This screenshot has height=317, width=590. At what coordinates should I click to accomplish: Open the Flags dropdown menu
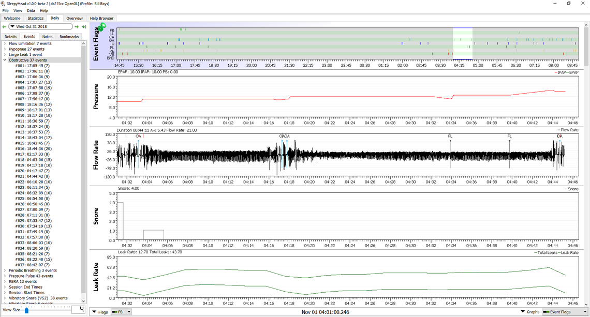[100, 312]
